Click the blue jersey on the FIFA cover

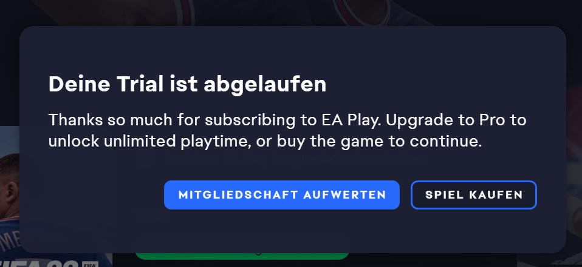pos(9,237)
